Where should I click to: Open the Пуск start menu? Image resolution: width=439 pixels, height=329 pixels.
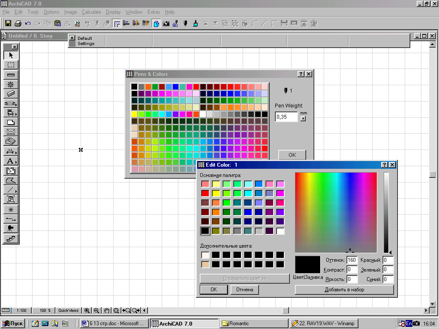point(13,323)
